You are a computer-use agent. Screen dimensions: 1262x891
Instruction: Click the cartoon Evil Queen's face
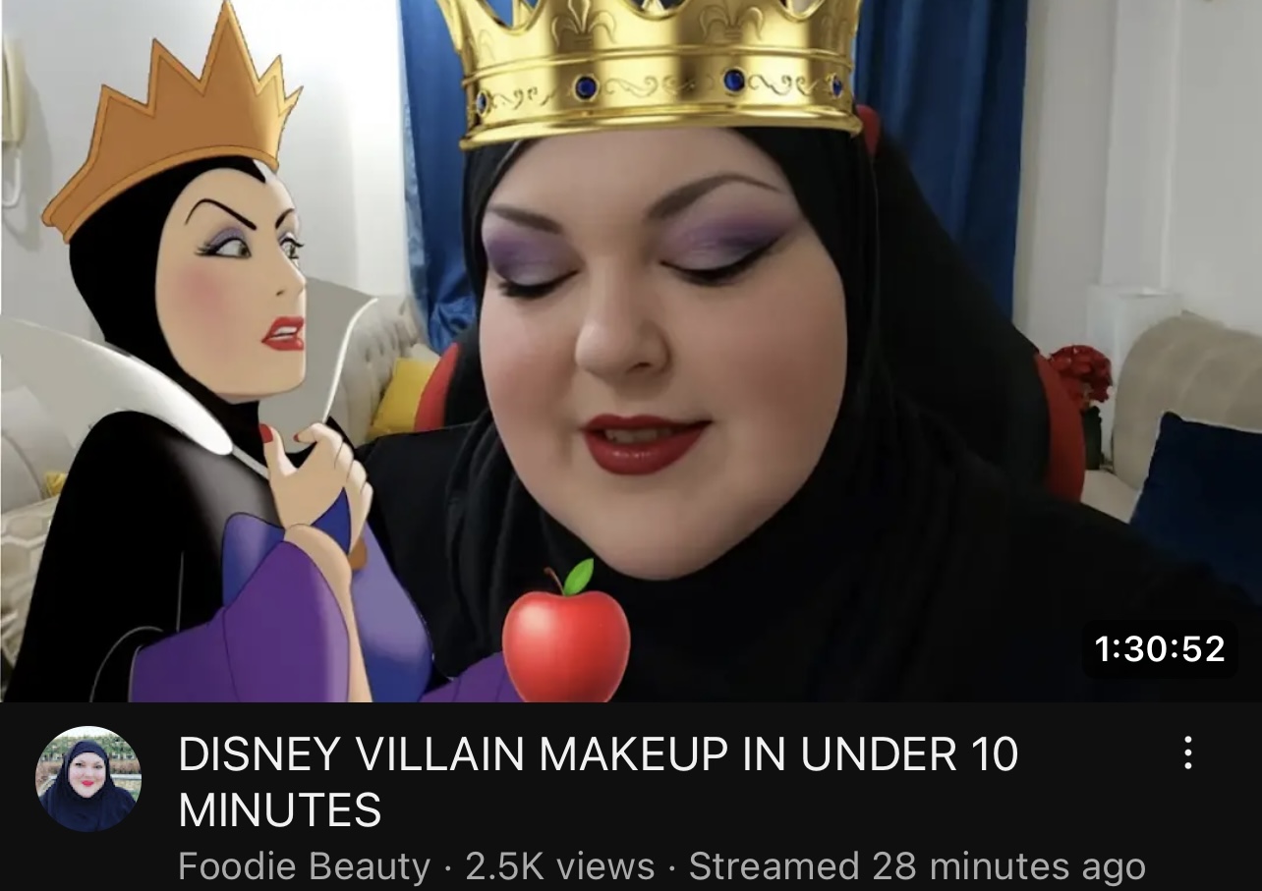tap(236, 285)
